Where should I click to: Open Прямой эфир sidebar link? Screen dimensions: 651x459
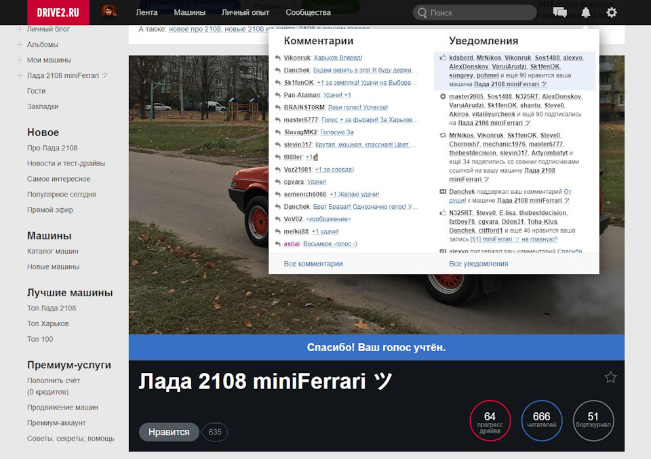click(x=50, y=210)
